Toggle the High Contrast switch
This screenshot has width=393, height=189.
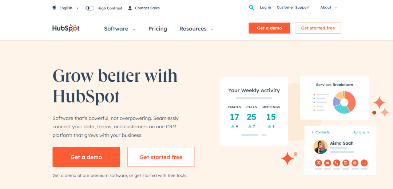90,8
